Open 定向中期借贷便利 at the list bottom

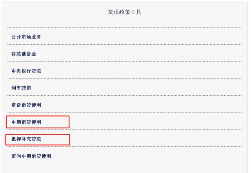click(x=31, y=156)
